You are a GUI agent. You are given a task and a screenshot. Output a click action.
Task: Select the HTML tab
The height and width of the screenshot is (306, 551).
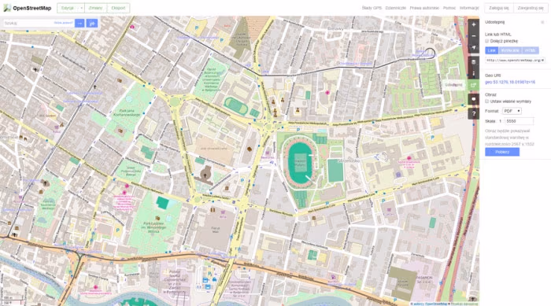pyautogui.click(x=531, y=50)
